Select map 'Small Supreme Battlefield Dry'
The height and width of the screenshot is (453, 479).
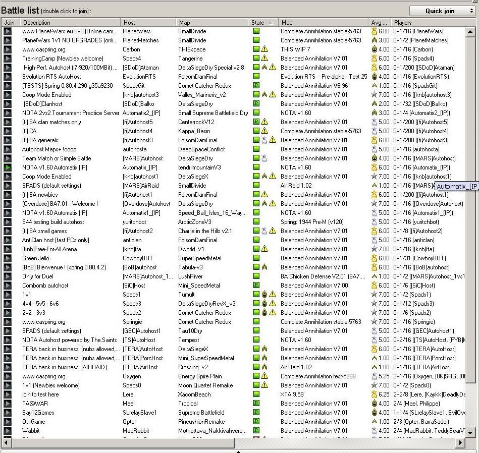pyautogui.click(x=213, y=112)
